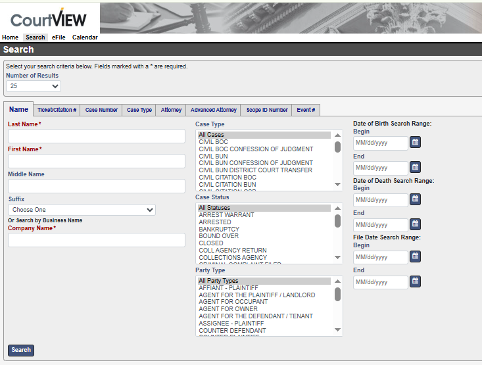Image resolution: width=482 pixels, height=365 pixels.
Task: Focus the Last Name field
Action: click(x=97, y=136)
